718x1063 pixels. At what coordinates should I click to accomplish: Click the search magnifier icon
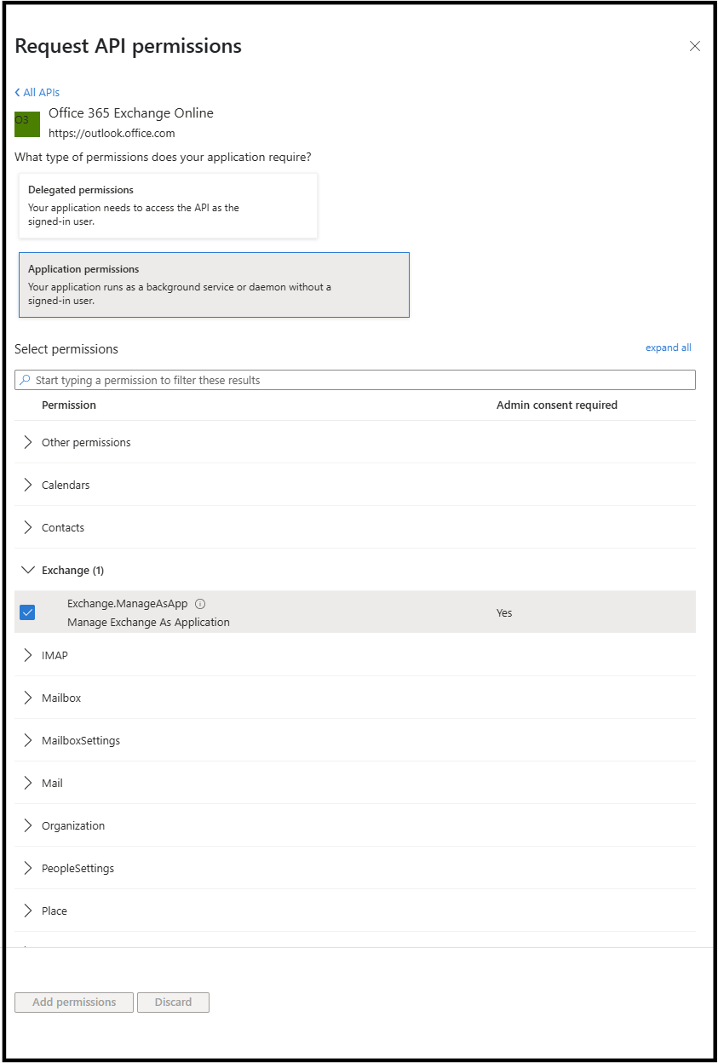point(25,379)
